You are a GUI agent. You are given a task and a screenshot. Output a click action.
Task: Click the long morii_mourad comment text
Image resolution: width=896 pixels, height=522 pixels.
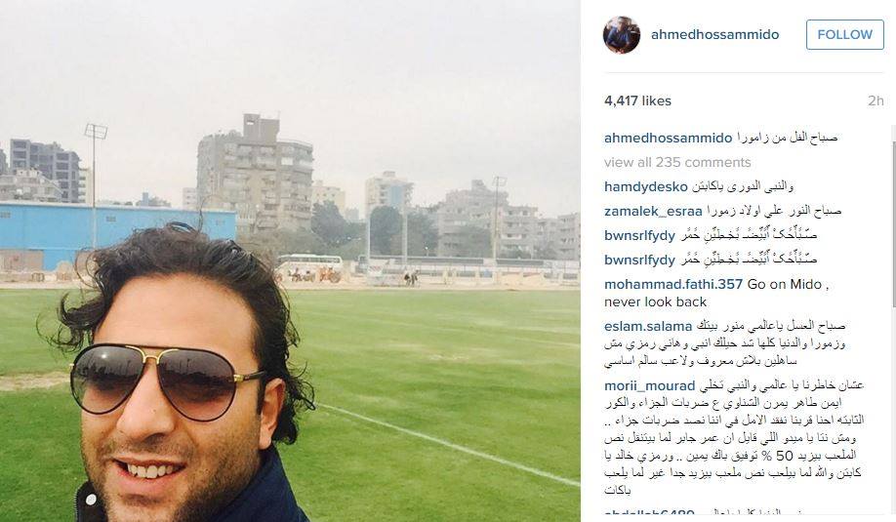(734, 438)
